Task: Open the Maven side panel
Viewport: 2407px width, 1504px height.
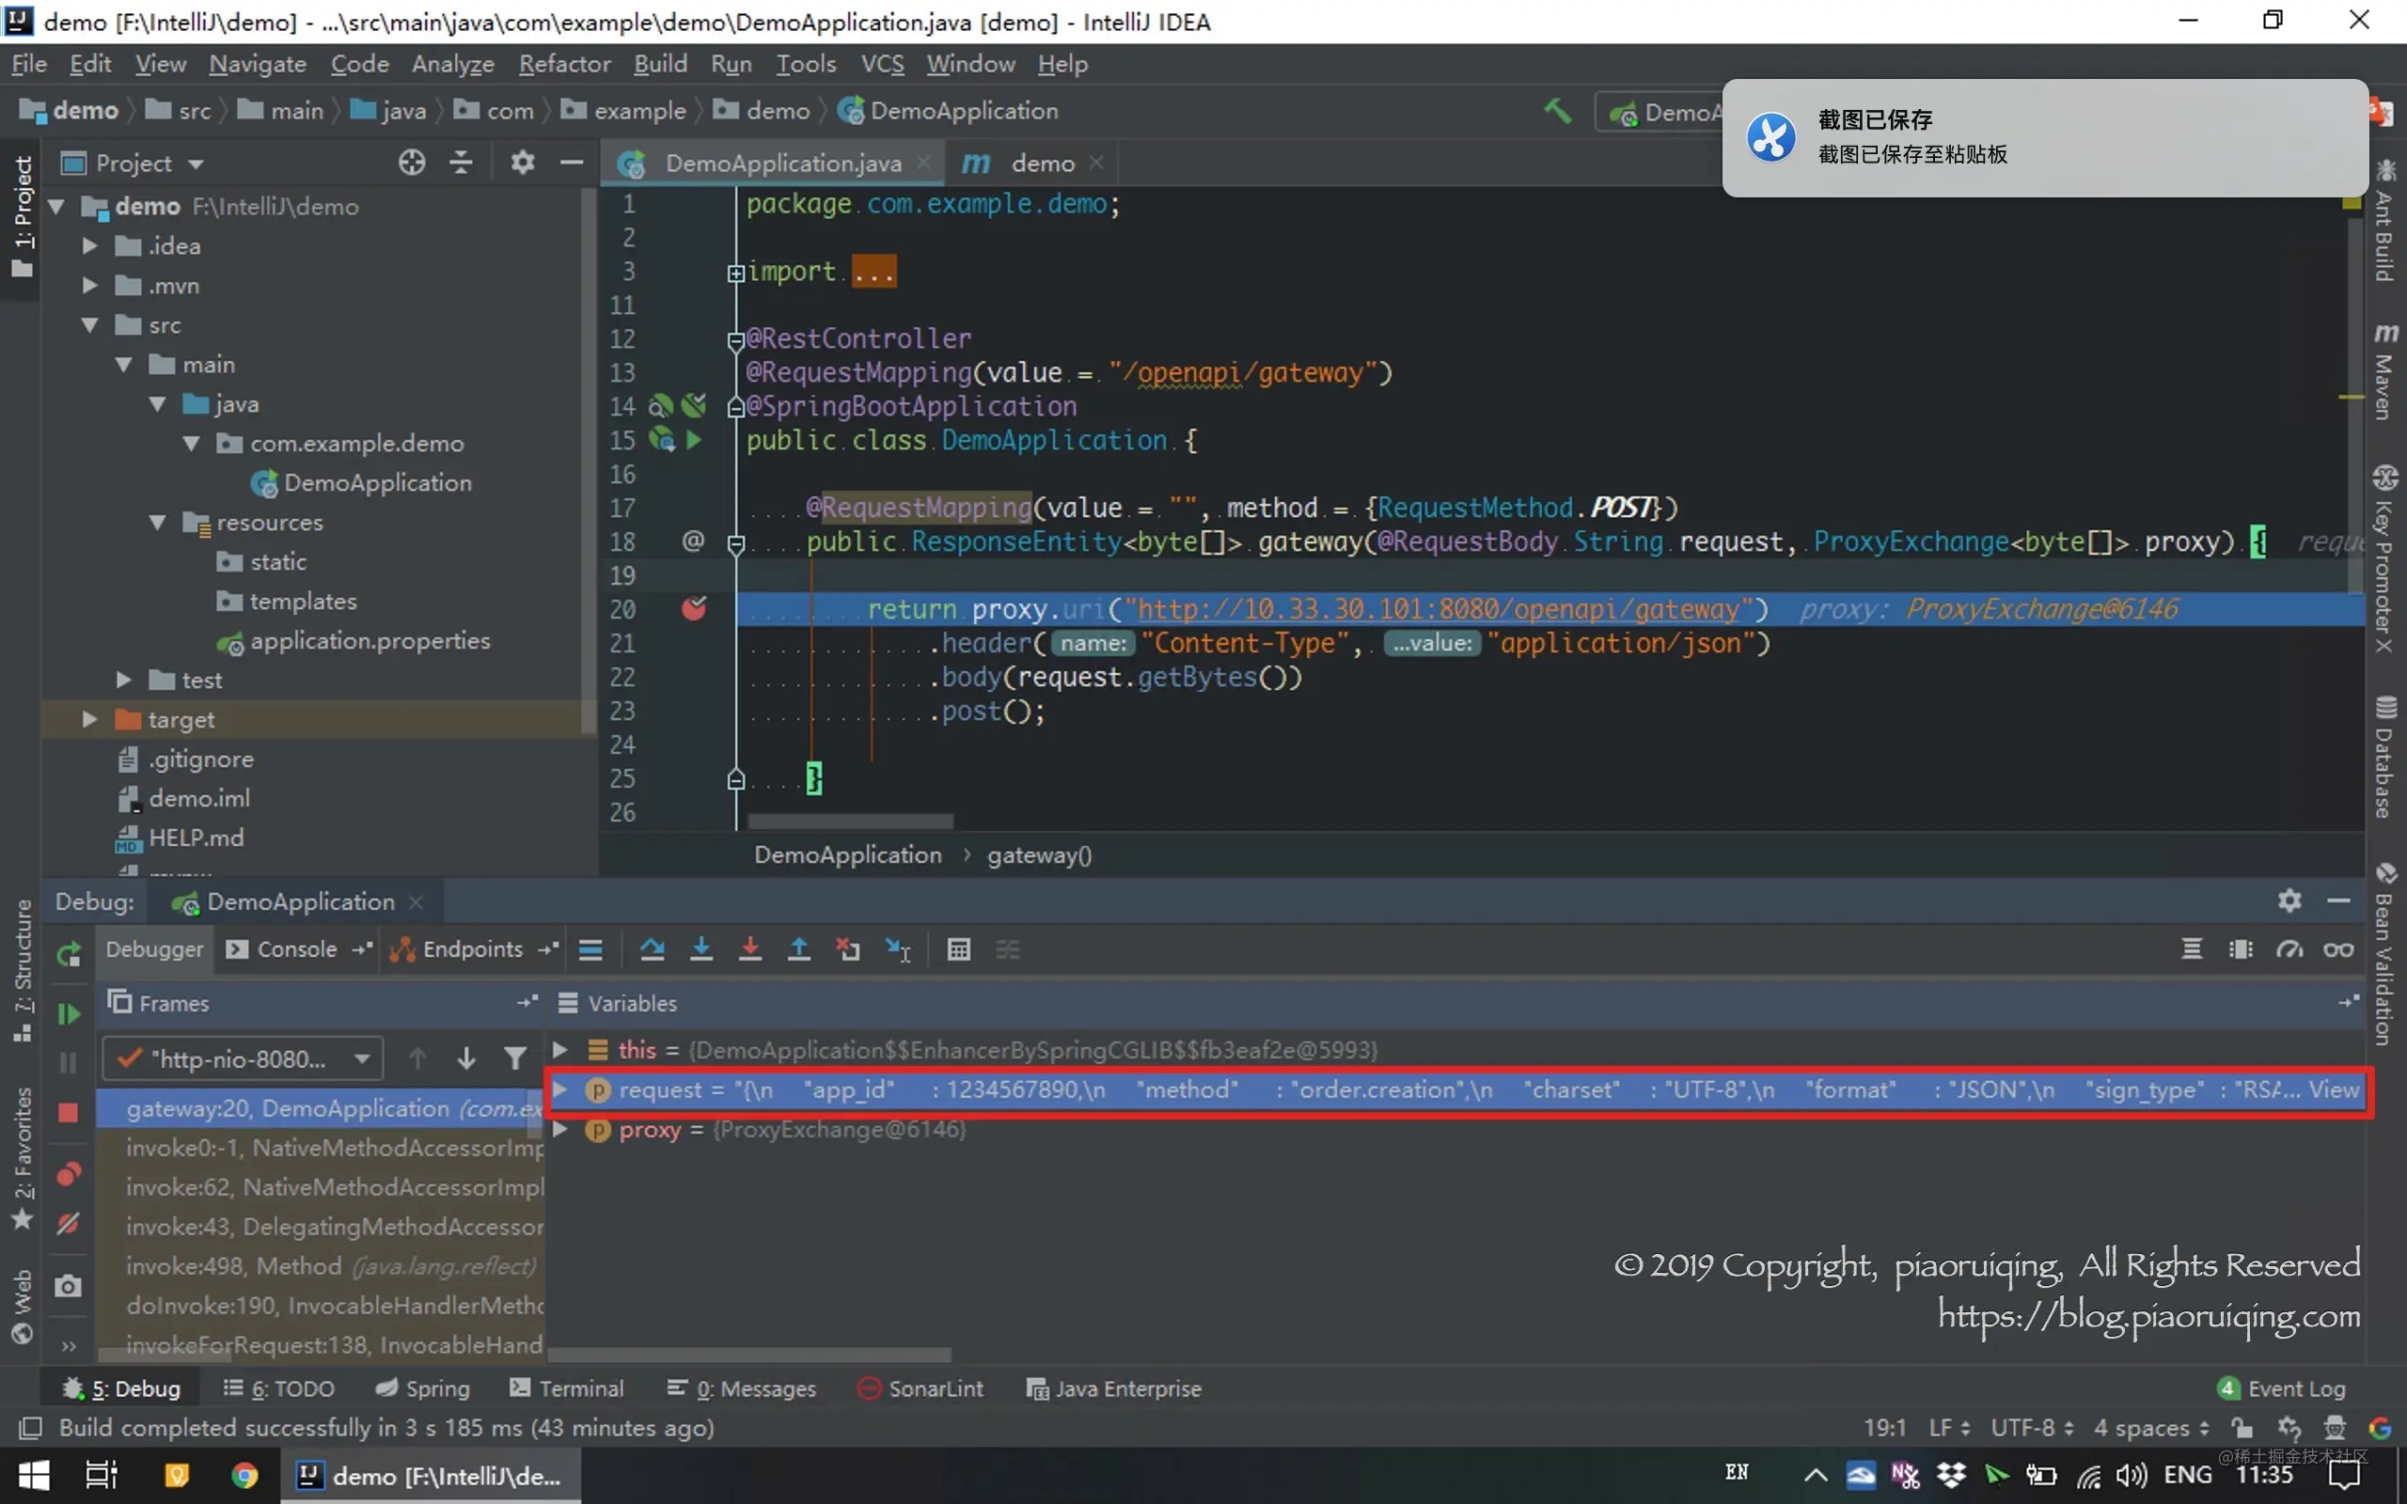Action: (2385, 371)
